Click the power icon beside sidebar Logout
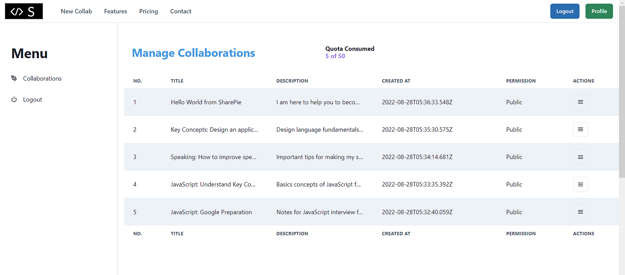 tap(14, 99)
